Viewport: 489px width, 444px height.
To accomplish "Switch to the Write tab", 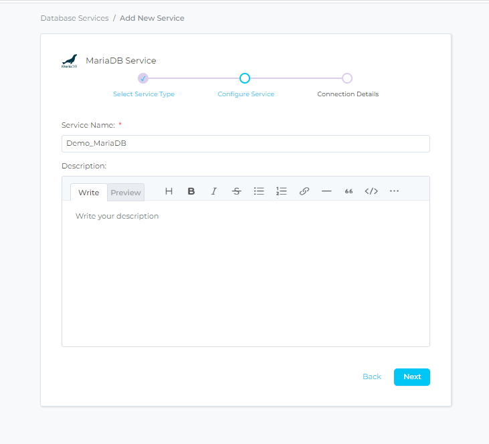I will (88, 193).
